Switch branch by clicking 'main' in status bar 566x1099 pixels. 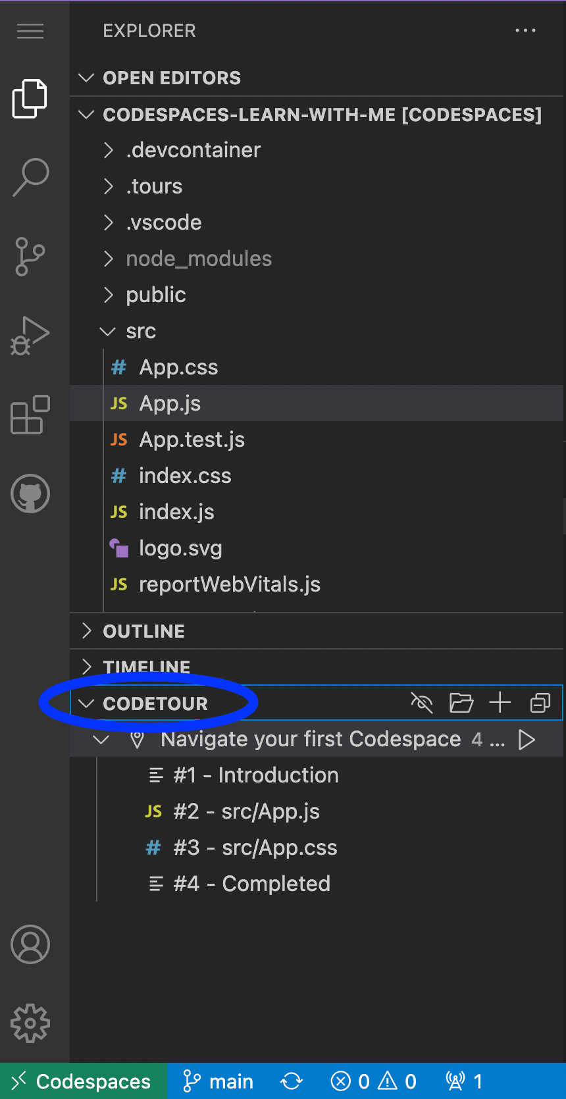(x=218, y=1081)
